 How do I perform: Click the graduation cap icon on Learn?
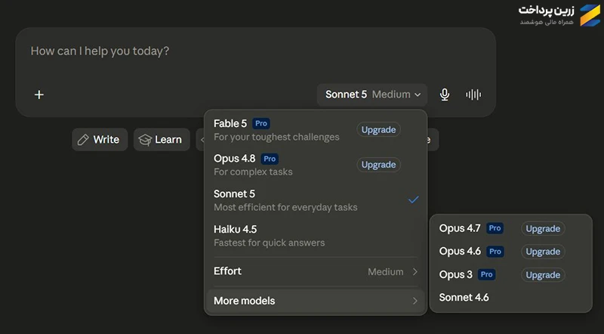[145, 140]
